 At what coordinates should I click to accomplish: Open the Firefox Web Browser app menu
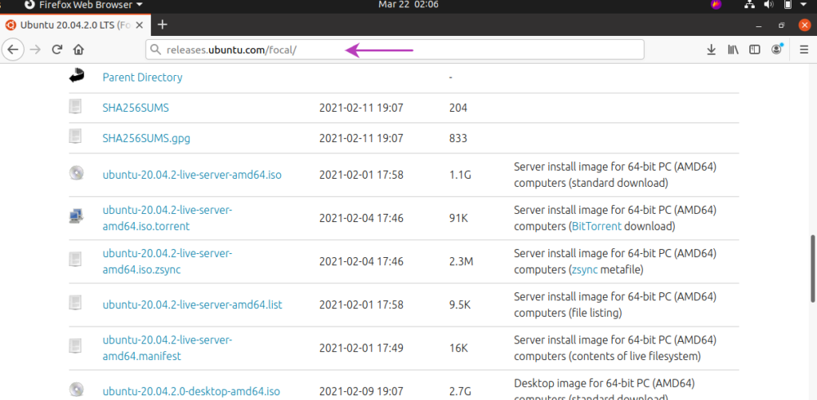pos(83,5)
